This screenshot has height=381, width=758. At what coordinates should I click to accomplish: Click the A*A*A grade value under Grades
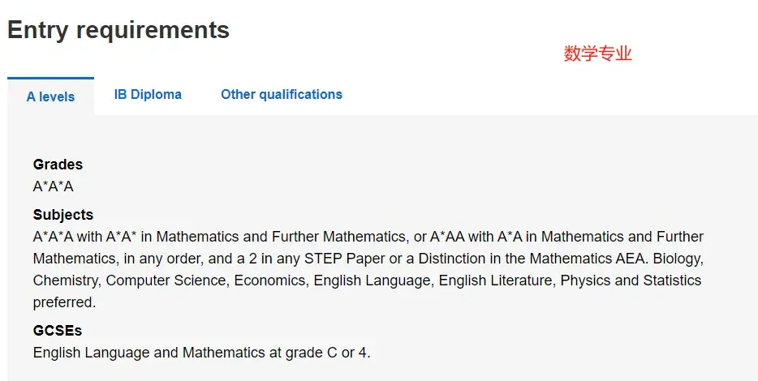point(54,186)
